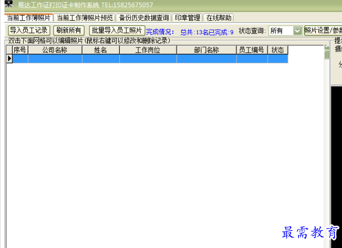Viewport: 342px width, 248px height.
Task: Open the 备份历史数据查询 tab
Action: [x=144, y=18]
